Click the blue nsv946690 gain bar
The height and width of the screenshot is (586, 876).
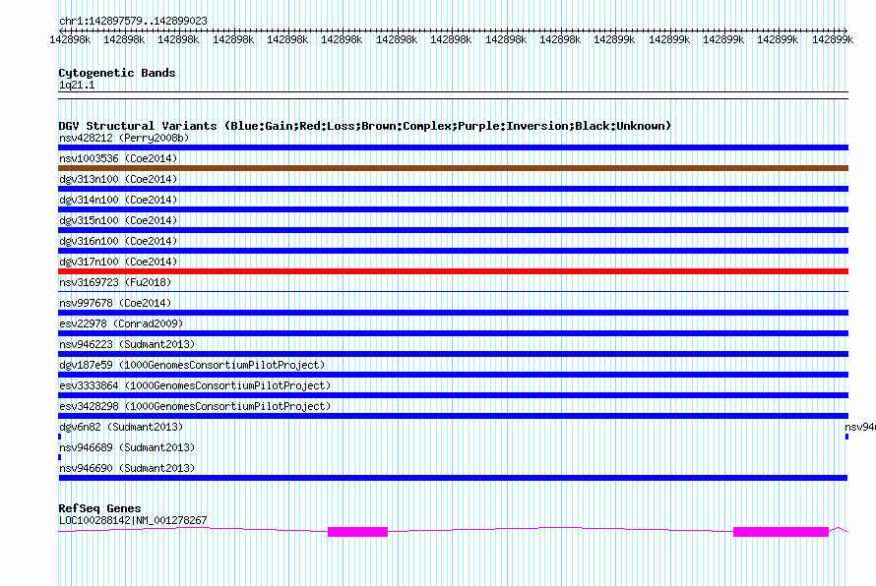453,478
